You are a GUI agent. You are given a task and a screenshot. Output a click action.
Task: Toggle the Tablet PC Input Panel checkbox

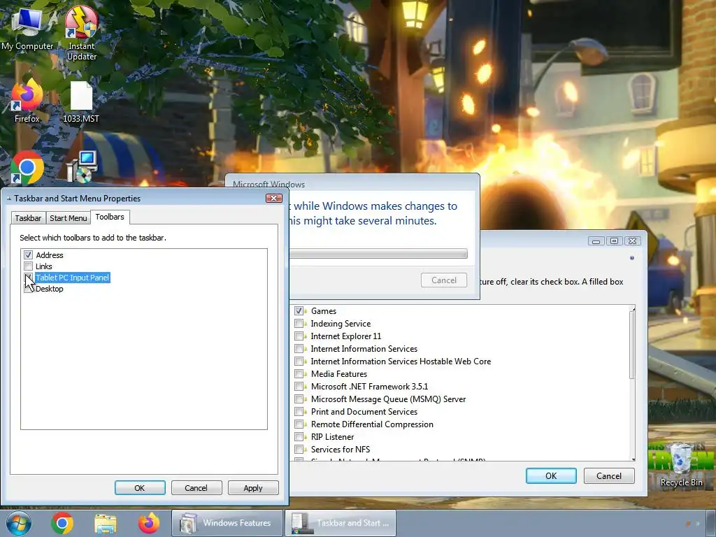click(28, 277)
